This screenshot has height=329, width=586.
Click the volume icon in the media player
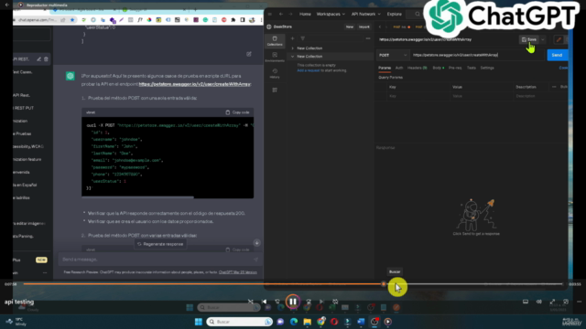point(539,302)
